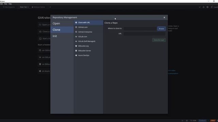Click Open a repo in background window
Image resolution: width=218 pixels, height=122 pixels.
[x=44, y=25]
